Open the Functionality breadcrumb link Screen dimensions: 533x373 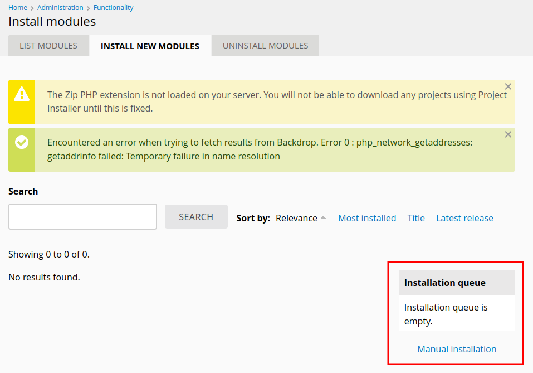point(113,7)
